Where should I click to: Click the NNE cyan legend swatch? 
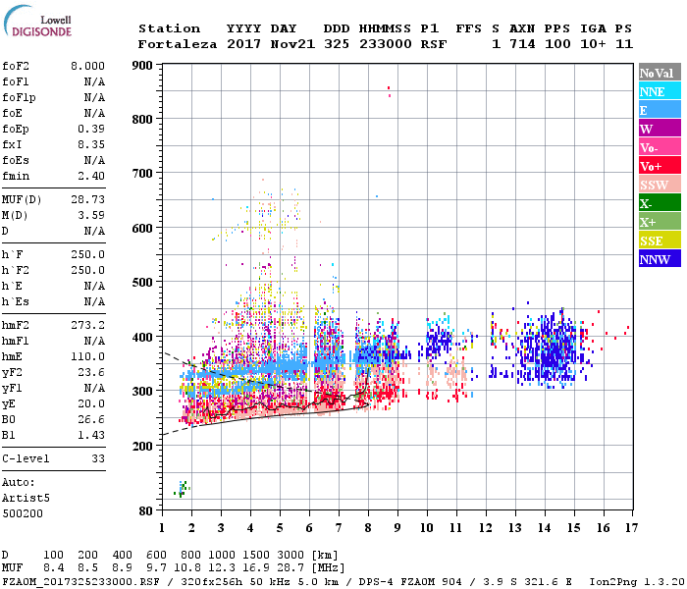[660, 91]
